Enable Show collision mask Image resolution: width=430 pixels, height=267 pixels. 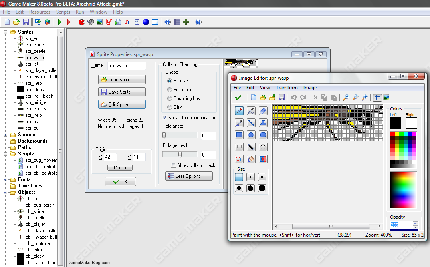[174, 165]
